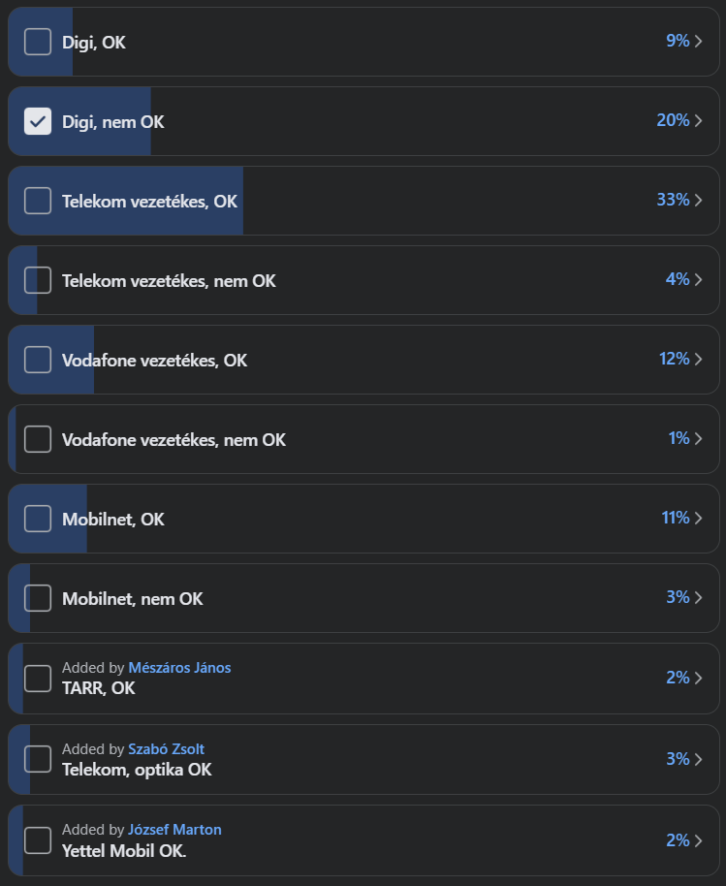Image resolution: width=726 pixels, height=886 pixels.
Task: Tick the Vodafone vezetékes, nem OK checkbox
Action: pyautogui.click(x=38, y=439)
